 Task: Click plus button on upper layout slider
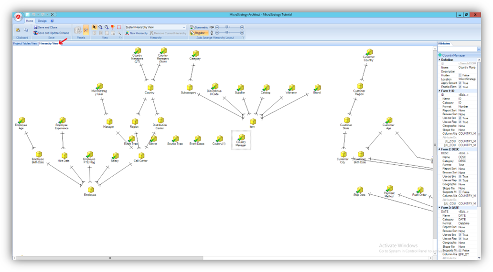tap(242, 27)
